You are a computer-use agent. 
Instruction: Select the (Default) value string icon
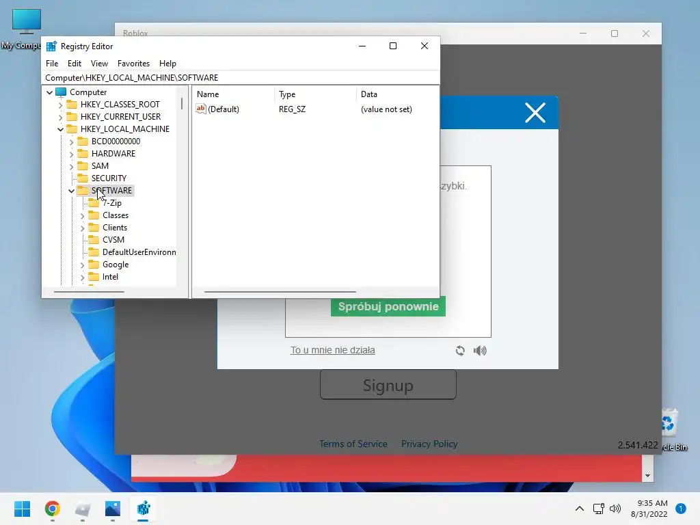[x=201, y=109]
